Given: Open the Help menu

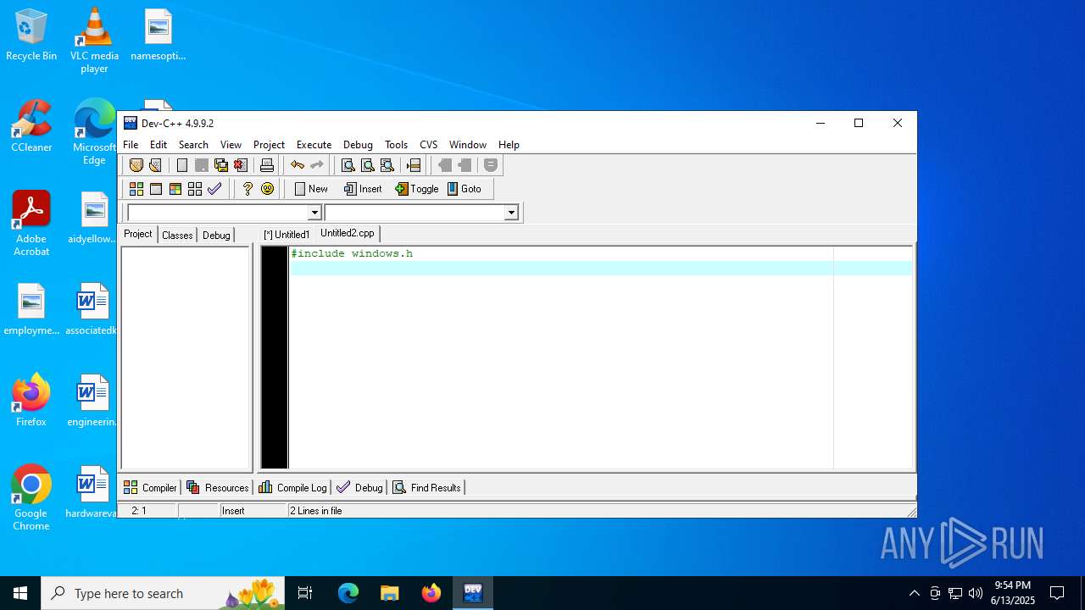Looking at the screenshot, I should (509, 145).
